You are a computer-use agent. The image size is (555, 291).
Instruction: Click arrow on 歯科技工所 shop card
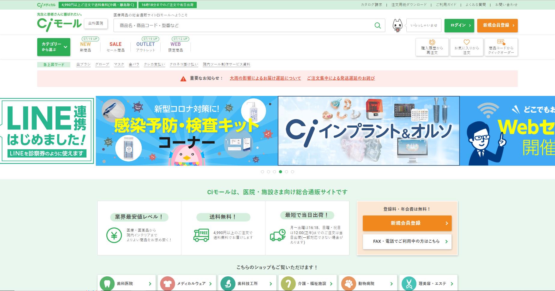tap(271, 284)
